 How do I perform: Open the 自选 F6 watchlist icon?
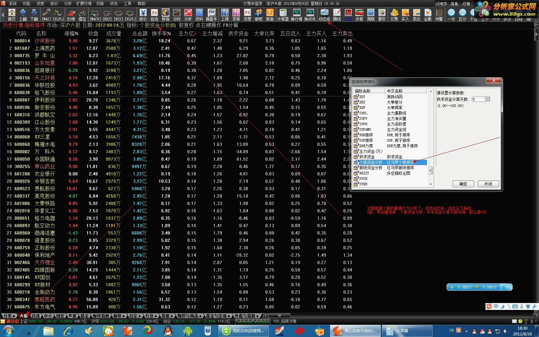(154, 15)
